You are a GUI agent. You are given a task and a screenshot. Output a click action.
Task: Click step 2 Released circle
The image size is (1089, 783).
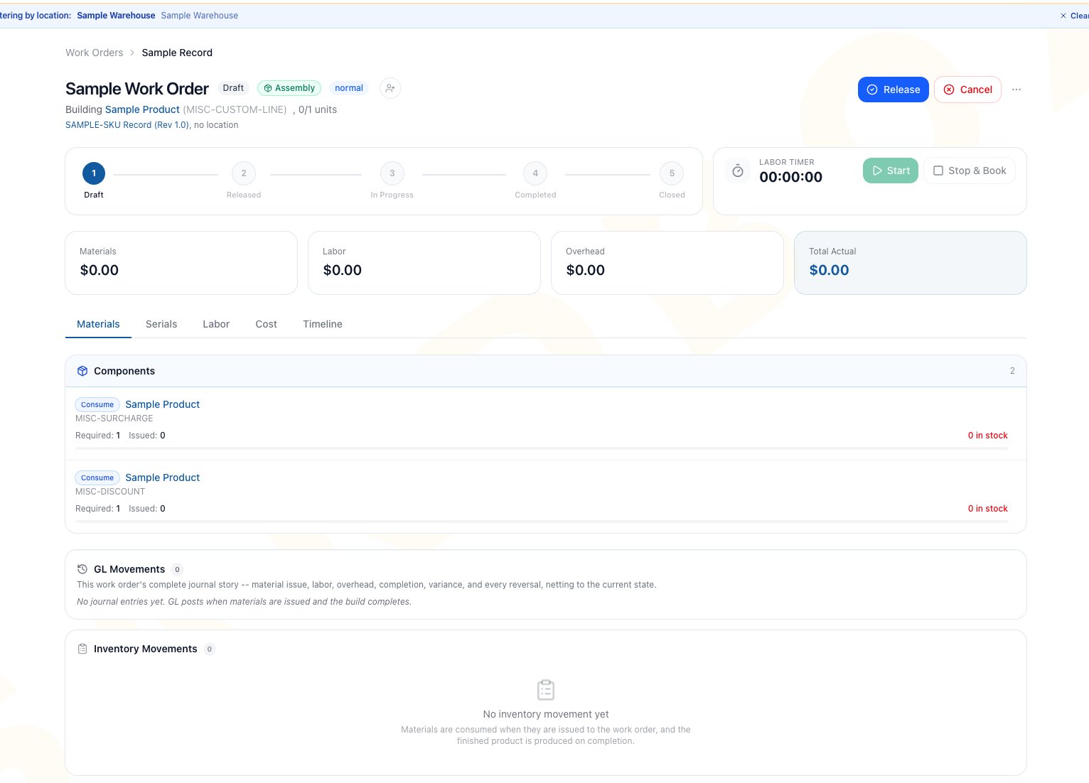[244, 173]
